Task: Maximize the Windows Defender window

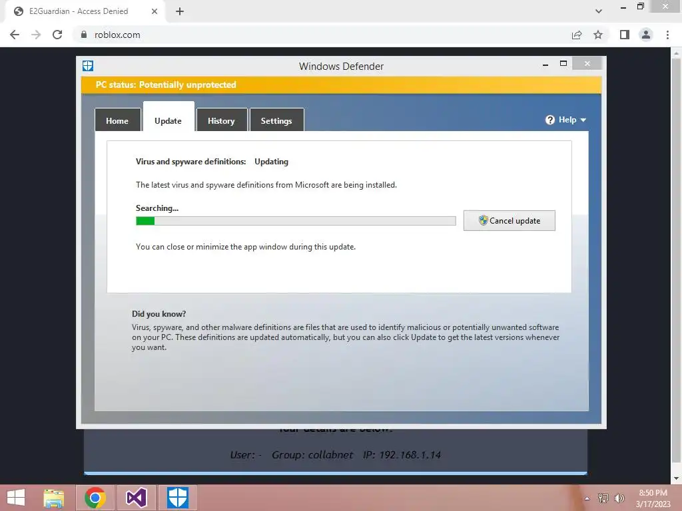Action: pyautogui.click(x=563, y=64)
